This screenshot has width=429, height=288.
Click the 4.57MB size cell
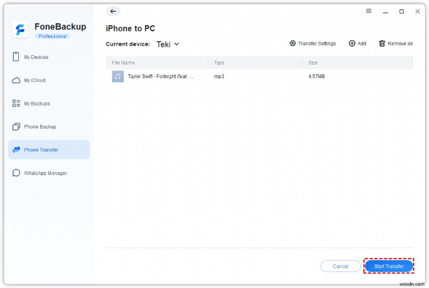pyautogui.click(x=316, y=77)
